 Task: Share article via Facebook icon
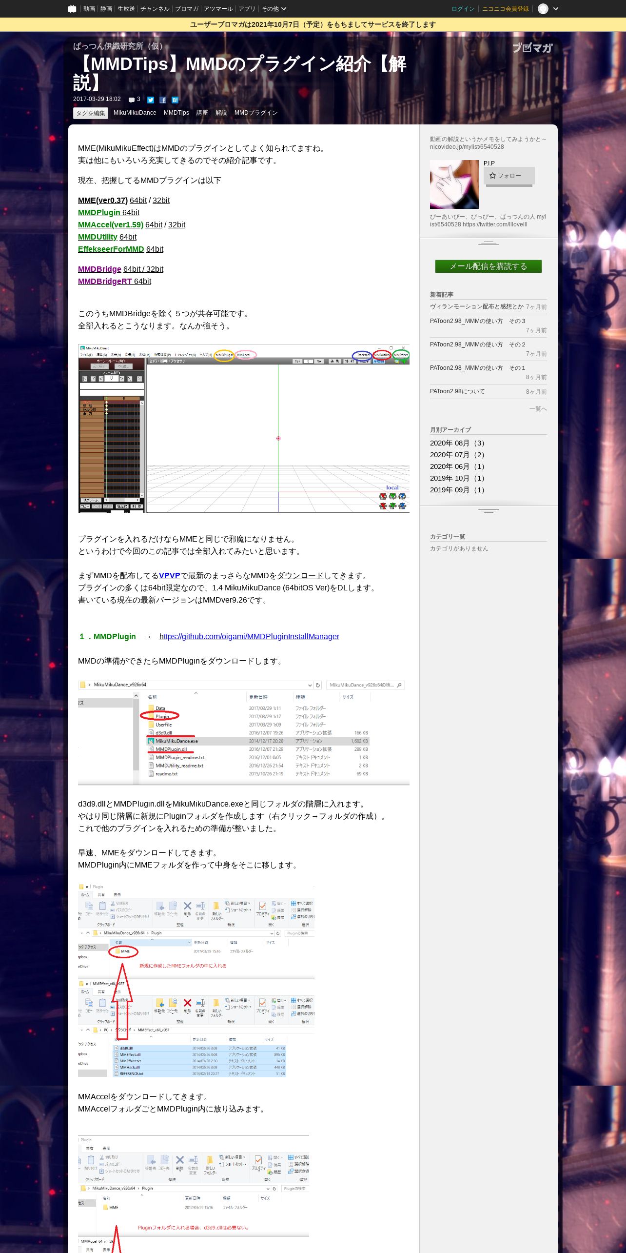click(x=163, y=100)
